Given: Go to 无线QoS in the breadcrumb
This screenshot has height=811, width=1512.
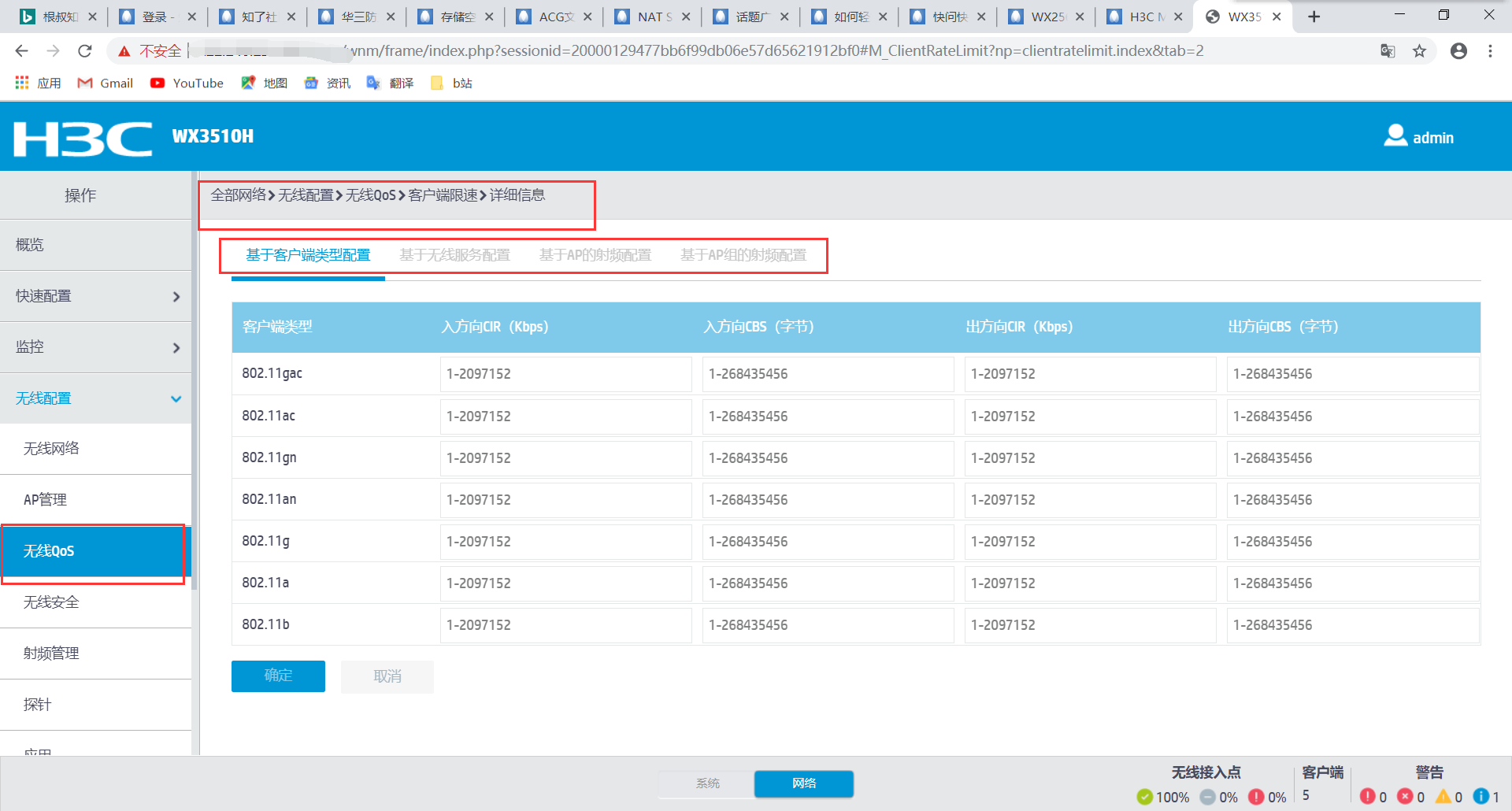Looking at the screenshot, I should [371, 195].
